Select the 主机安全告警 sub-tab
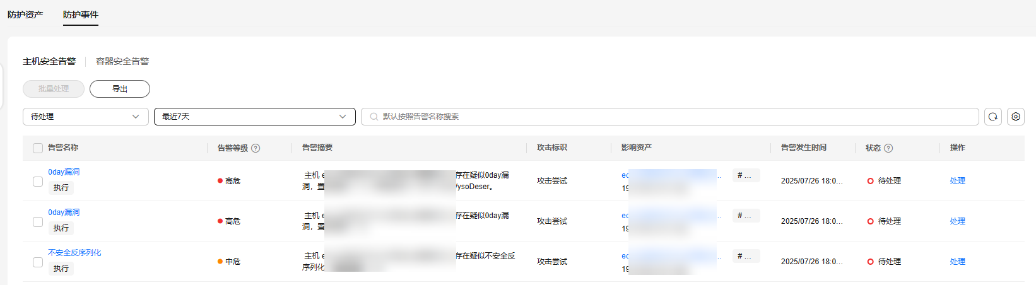 click(49, 61)
